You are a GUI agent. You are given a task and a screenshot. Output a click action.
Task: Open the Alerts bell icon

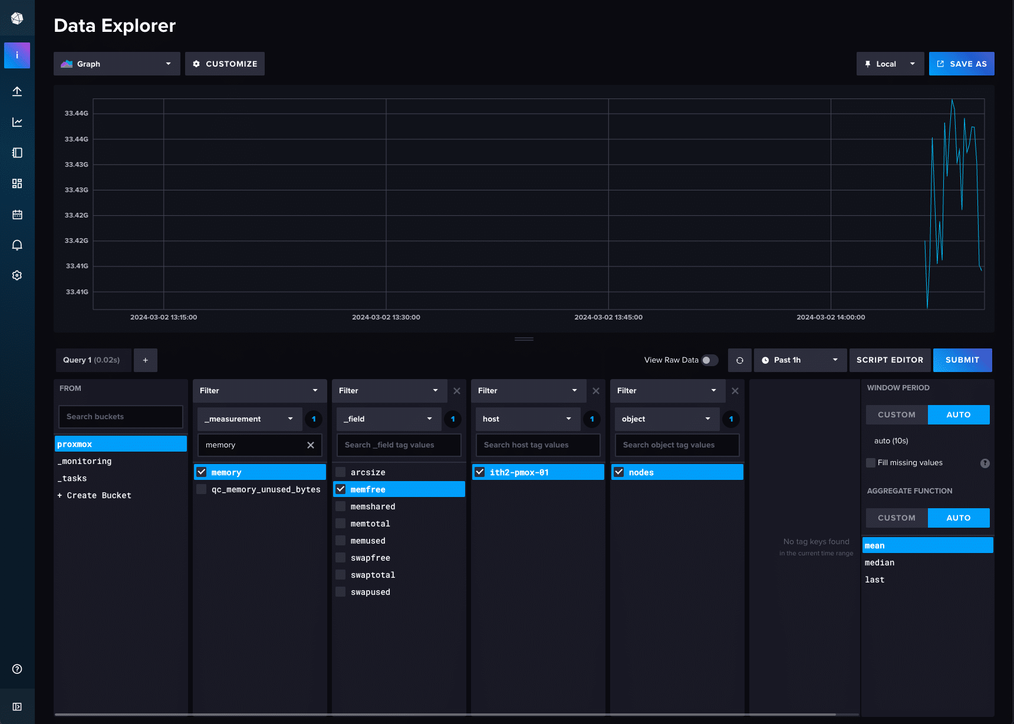[x=17, y=245]
